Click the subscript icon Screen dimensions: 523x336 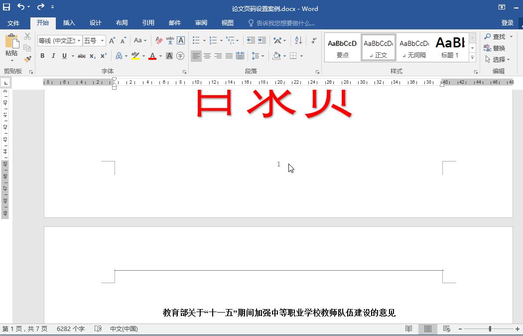coord(92,55)
